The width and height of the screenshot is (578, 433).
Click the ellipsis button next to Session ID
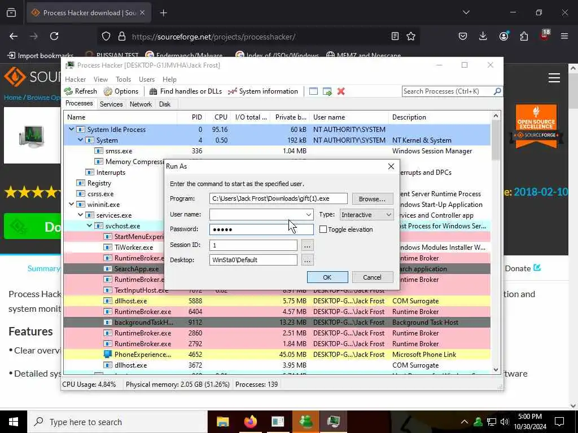tap(308, 245)
